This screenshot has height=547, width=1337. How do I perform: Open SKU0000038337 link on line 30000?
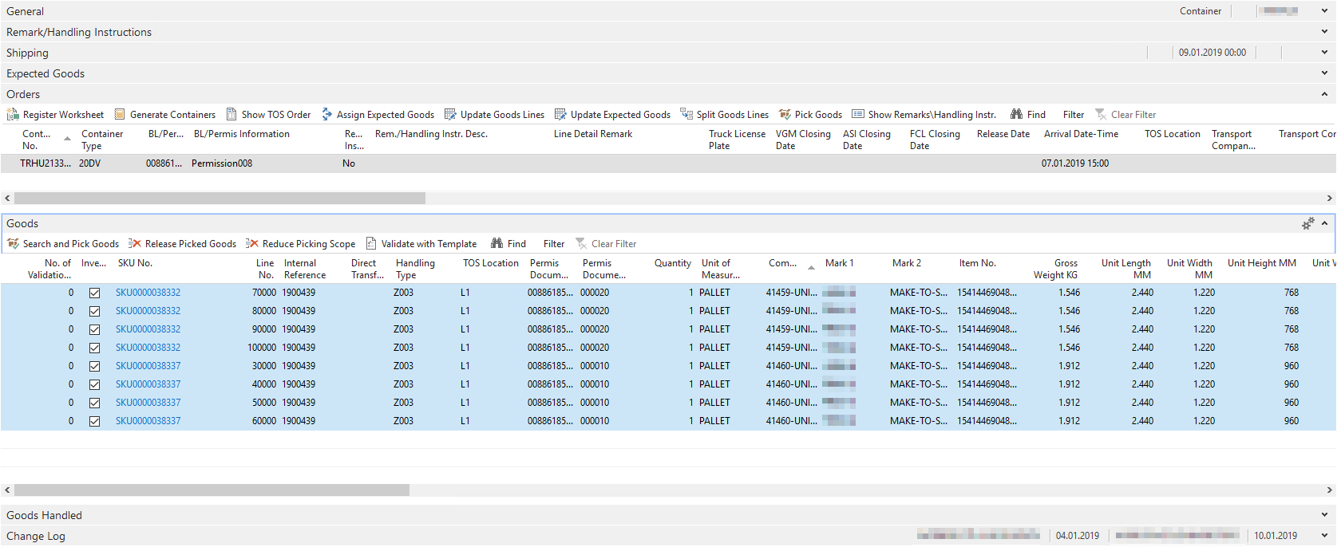tap(148, 366)
